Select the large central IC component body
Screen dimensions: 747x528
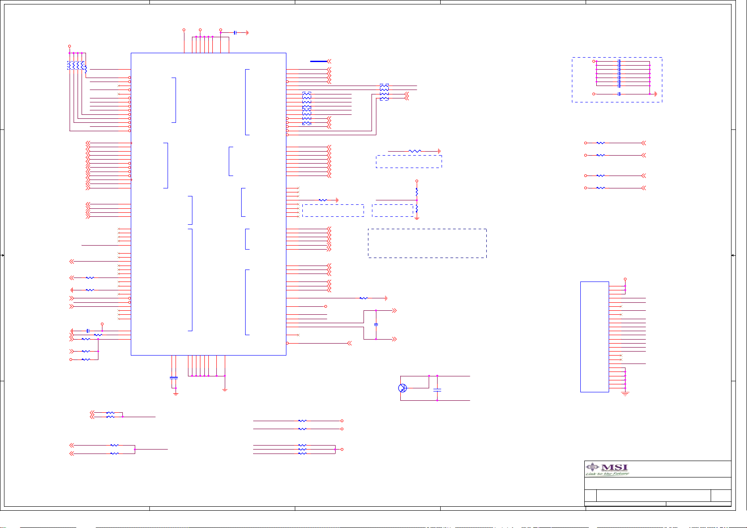point(208,204)
